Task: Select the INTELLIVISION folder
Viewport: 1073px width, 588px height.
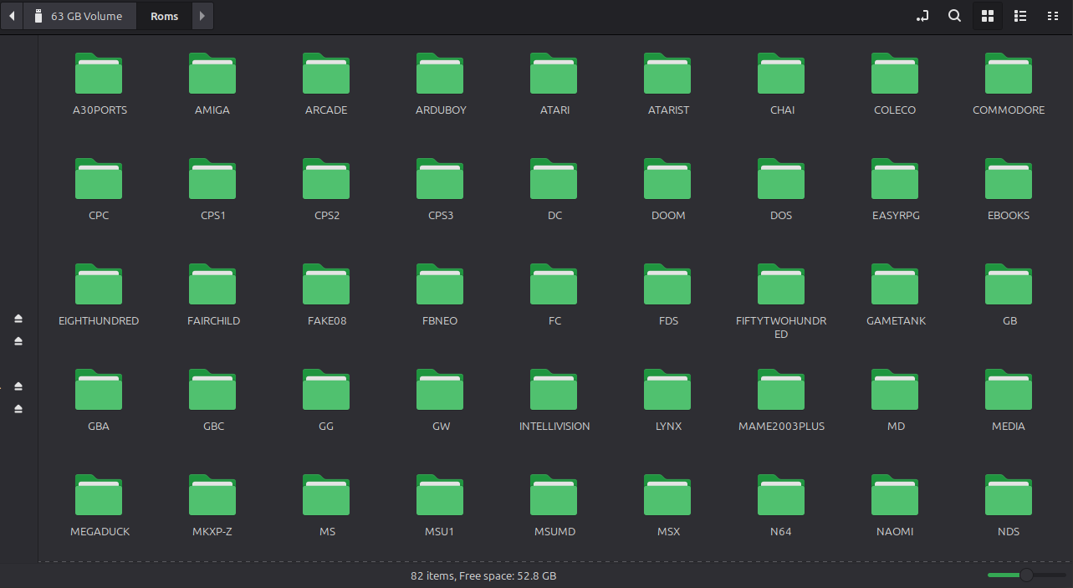Action: pos(554,391)
